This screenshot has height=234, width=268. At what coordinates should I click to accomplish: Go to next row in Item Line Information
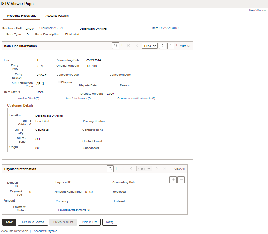163,46
